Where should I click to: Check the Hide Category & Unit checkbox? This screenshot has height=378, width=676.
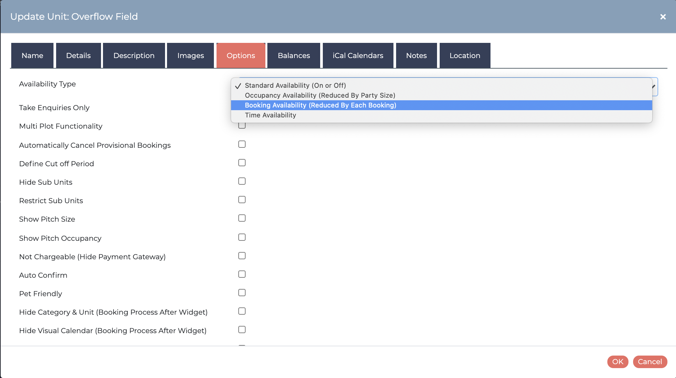242,311
